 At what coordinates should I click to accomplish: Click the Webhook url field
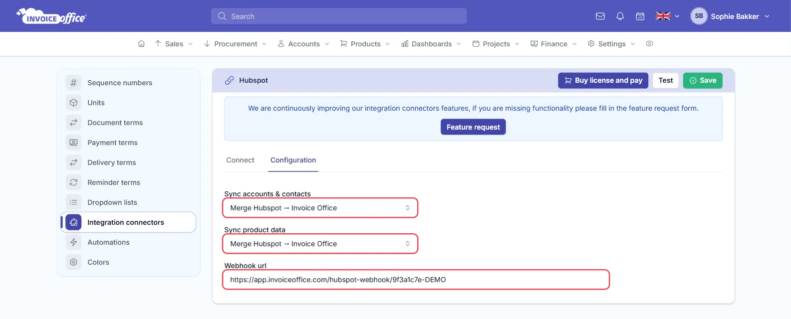tap(416, 280)
